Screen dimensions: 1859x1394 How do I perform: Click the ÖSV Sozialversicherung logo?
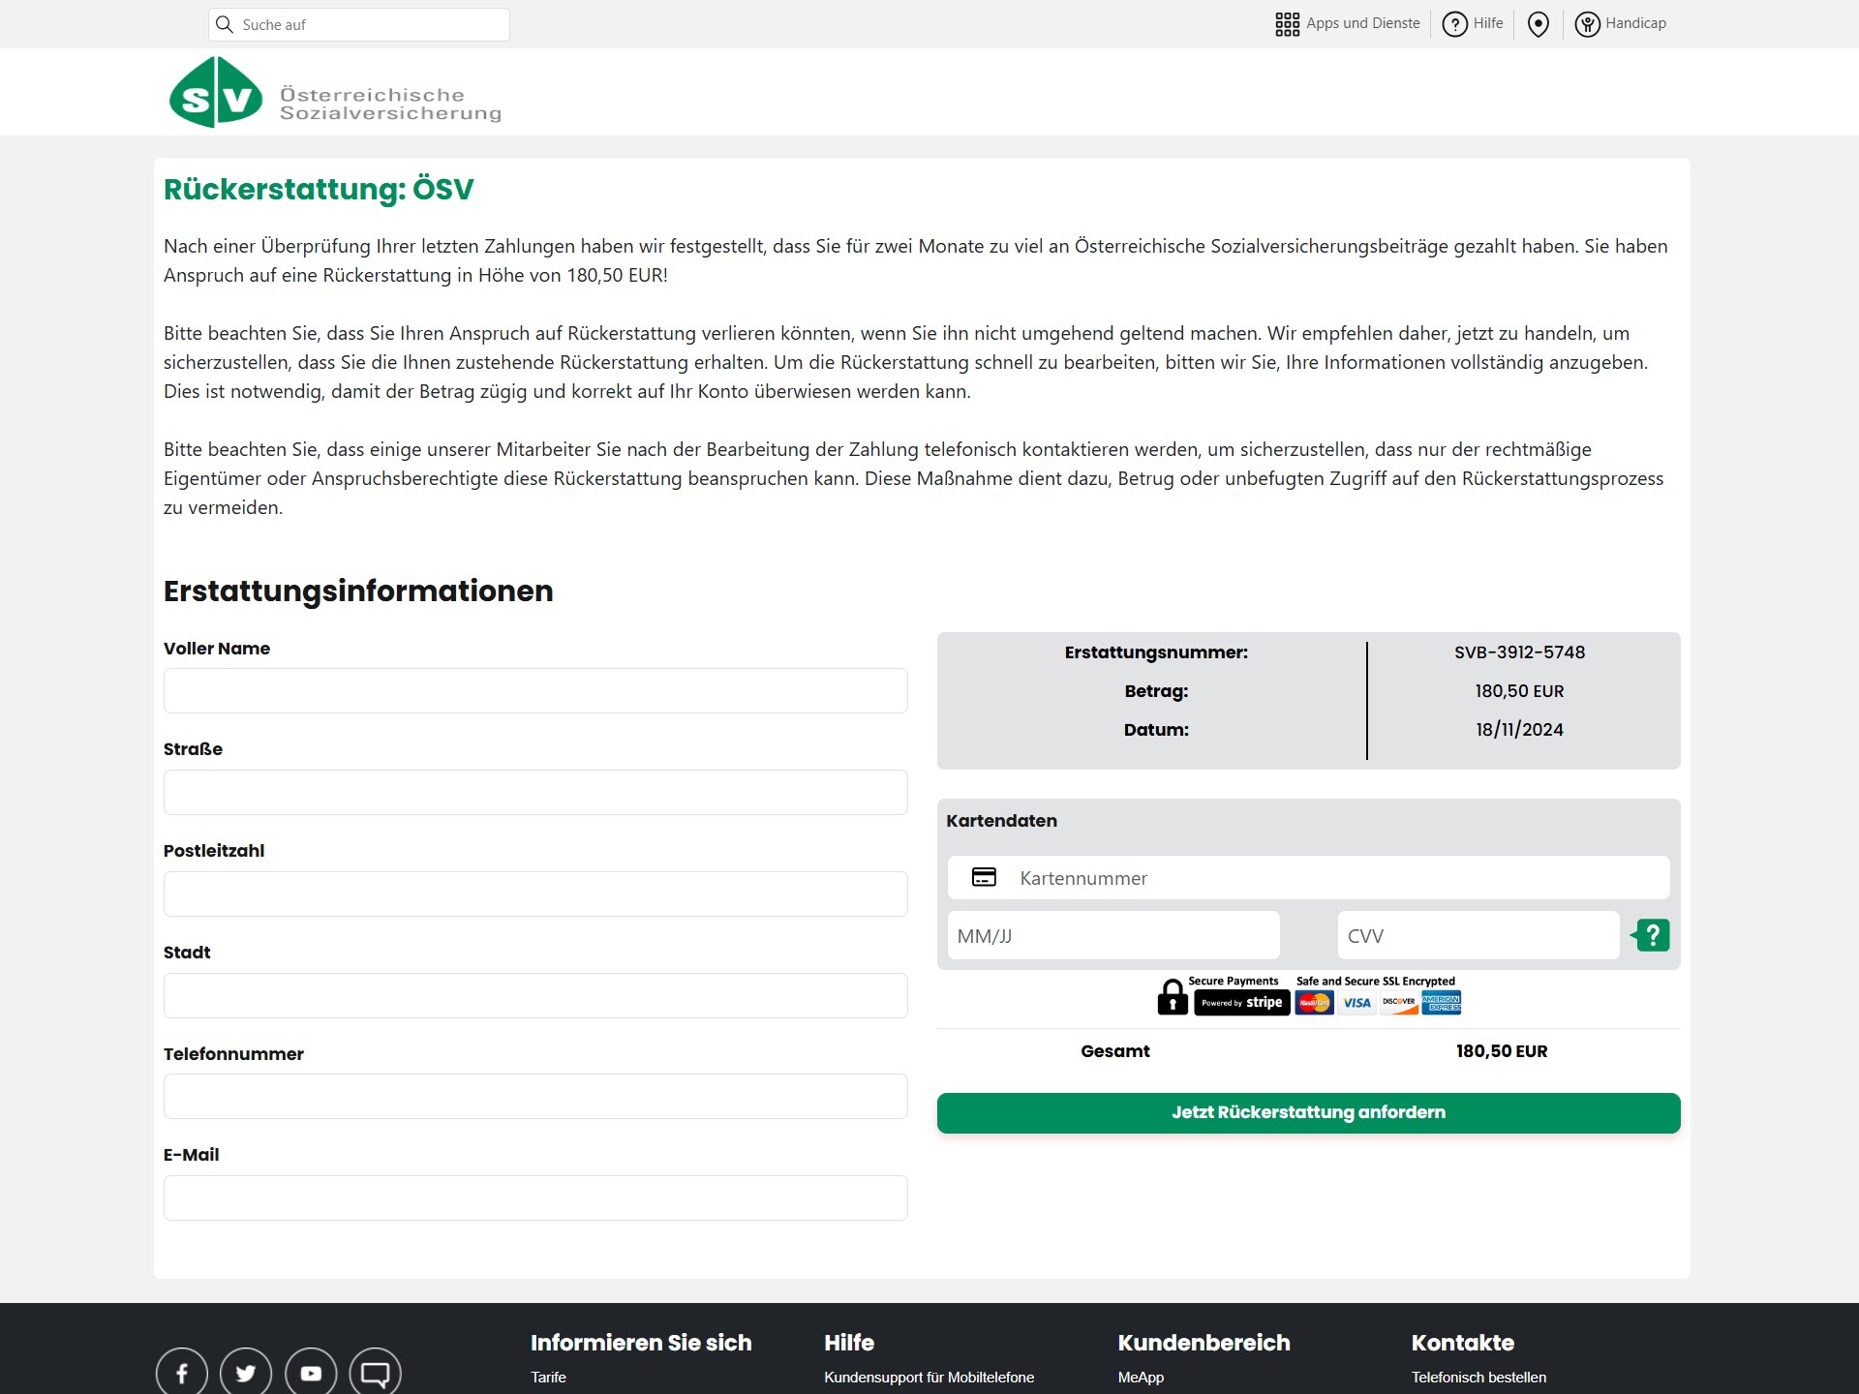point(334,92)
